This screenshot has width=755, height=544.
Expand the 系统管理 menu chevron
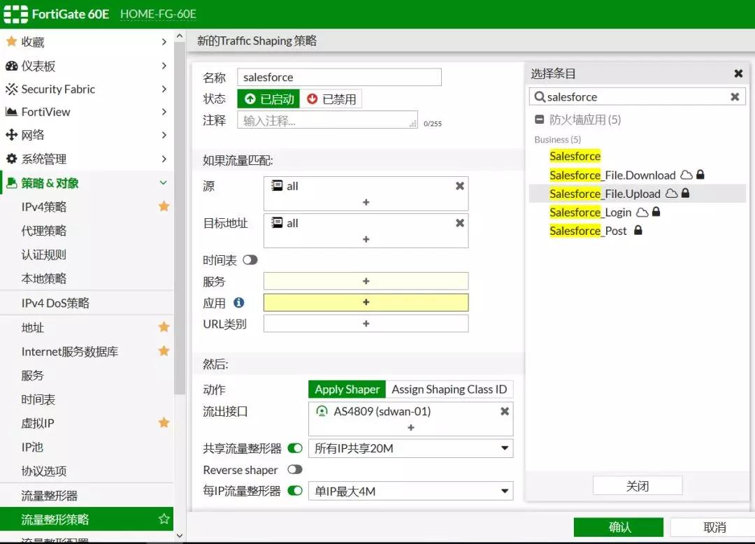point(164,159)
